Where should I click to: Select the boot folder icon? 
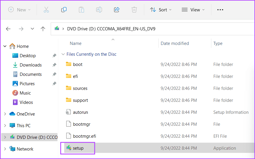(x=69, y=64)
